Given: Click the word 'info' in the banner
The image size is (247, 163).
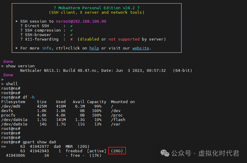Looking at the screenshot, I should click(47, 48).
